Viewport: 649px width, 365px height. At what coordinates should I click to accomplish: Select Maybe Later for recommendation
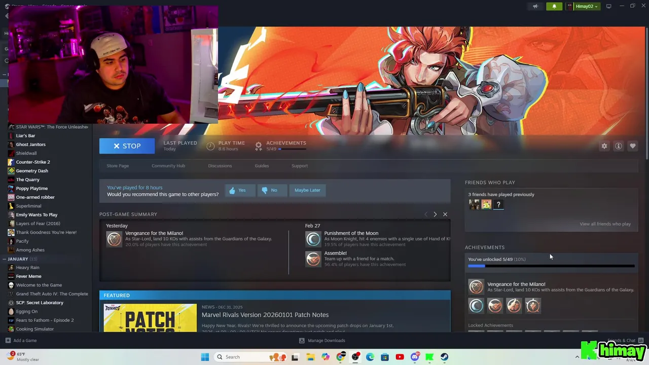307,190
